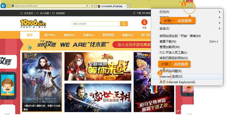Choose 查看下载(N) in the Tools menu
Image resolution: width=234 pixels, height=137 pixels.
[x=168, y=42]
